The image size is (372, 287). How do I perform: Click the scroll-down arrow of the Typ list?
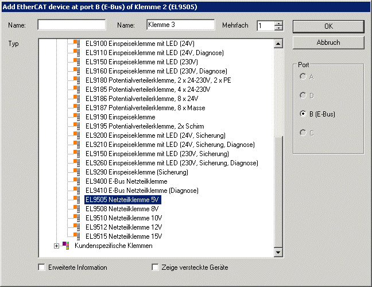click(278, 253)
